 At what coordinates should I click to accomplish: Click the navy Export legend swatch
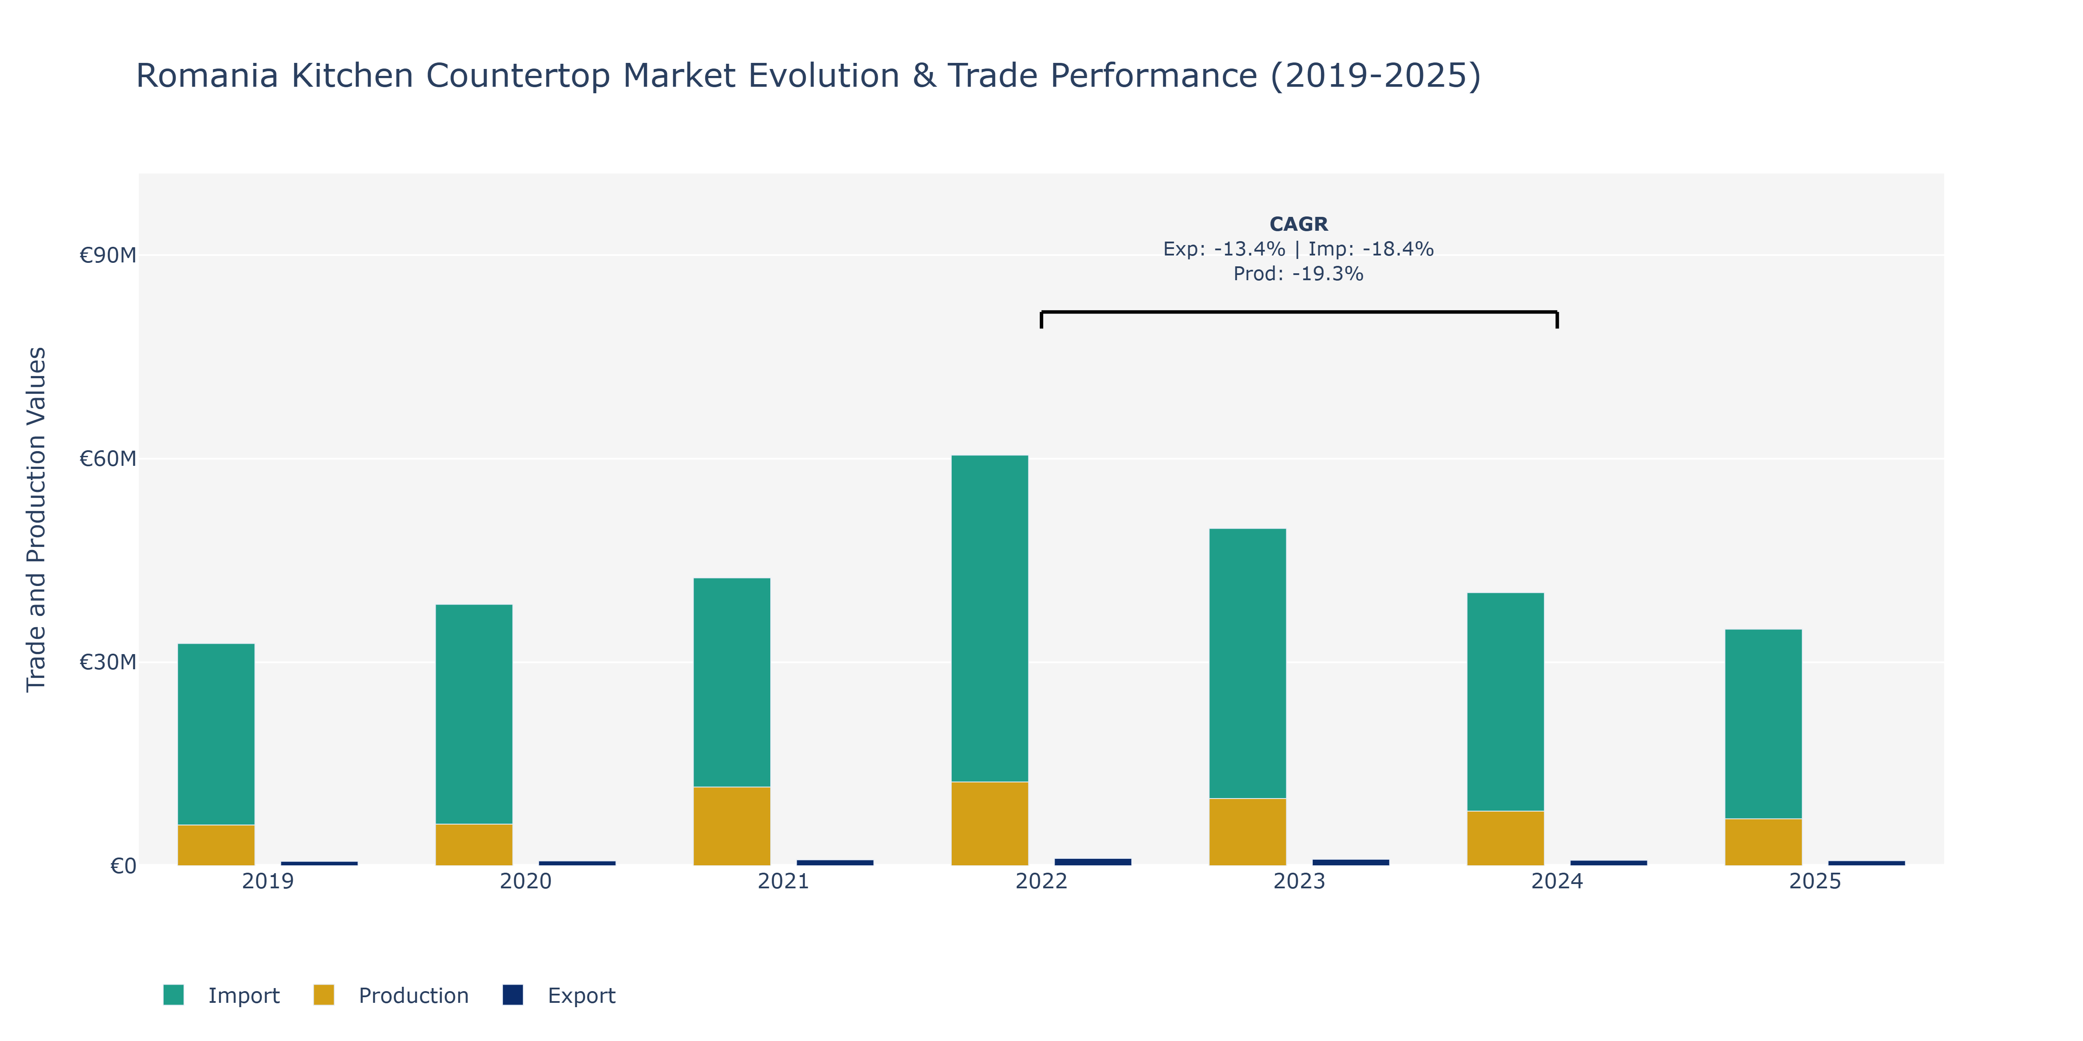(x=513, y=995)
